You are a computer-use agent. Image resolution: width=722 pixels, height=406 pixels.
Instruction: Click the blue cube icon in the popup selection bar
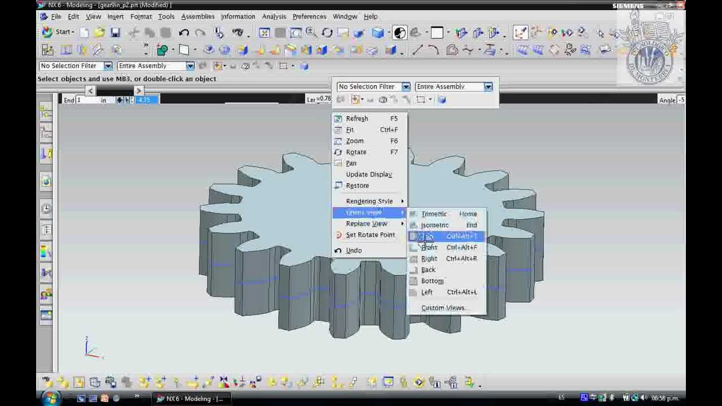[442, 100]
